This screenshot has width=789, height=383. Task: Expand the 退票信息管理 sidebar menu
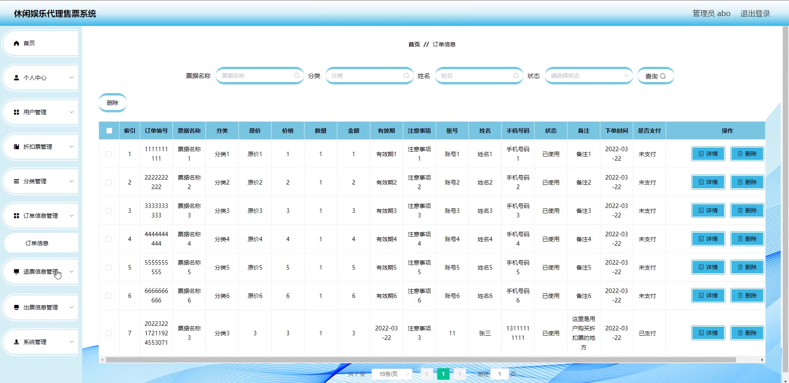tap(40, 272)
